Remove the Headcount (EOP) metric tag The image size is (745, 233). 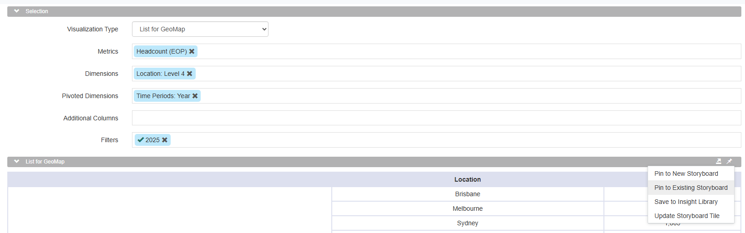[192, 51]
